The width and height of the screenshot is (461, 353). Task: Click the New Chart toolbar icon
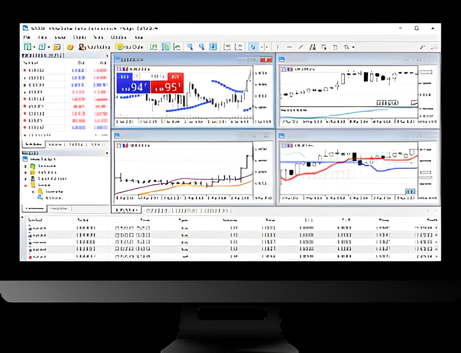click(x=28, y=47)
